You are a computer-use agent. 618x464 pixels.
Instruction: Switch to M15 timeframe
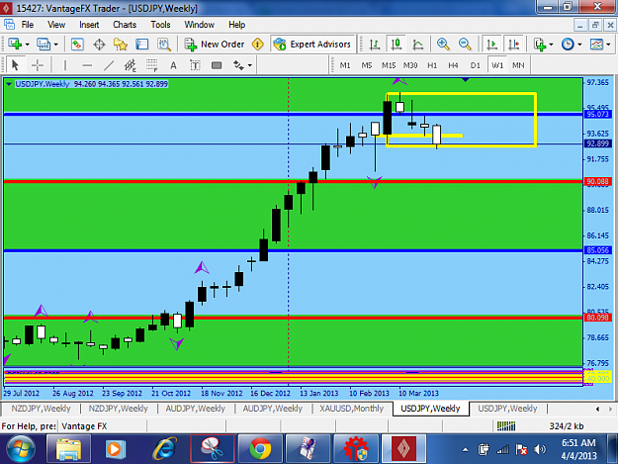click(389, 65)
